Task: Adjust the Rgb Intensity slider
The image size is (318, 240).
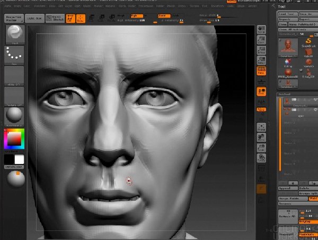Action: (x=136, y=21)
